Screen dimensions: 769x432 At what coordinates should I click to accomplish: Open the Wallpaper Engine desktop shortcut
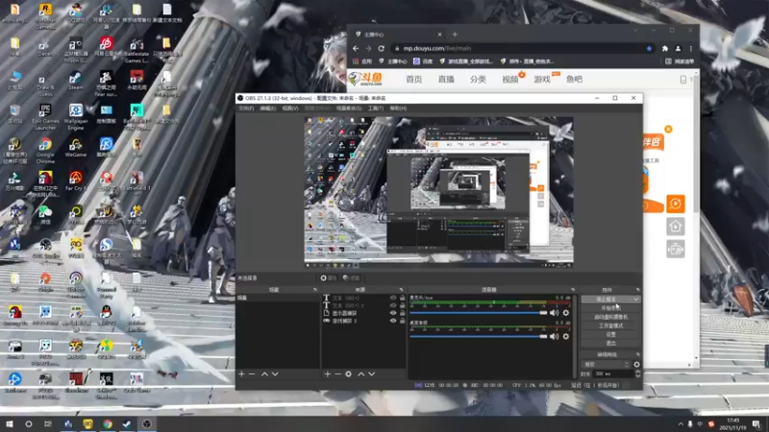[76, 117]
